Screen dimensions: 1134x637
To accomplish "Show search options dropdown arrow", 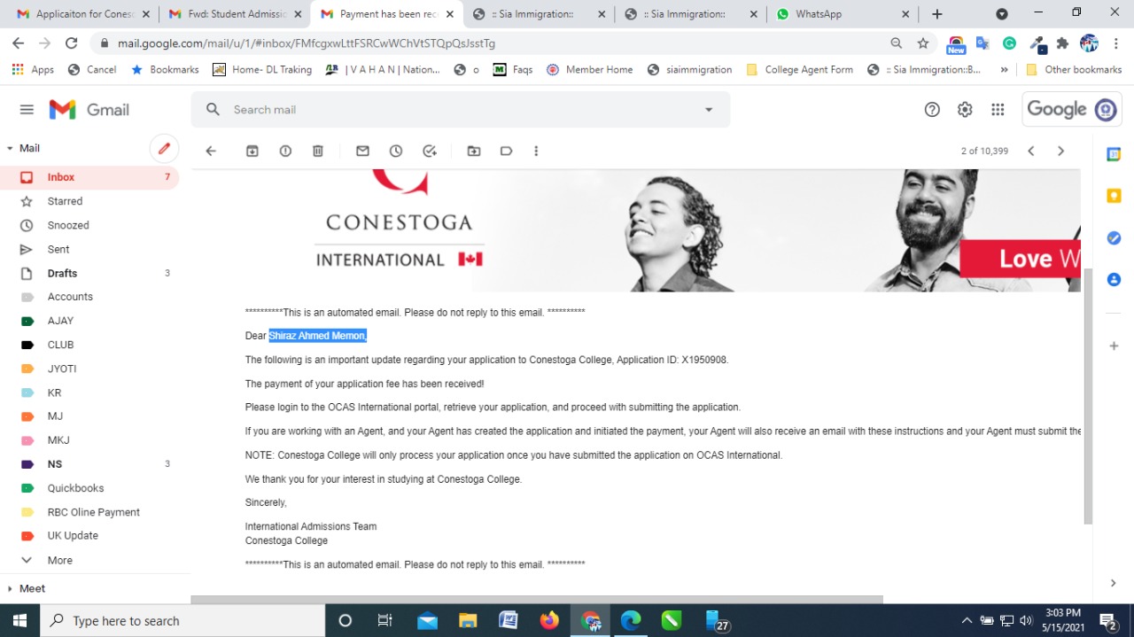I will [x=709, y=110].
